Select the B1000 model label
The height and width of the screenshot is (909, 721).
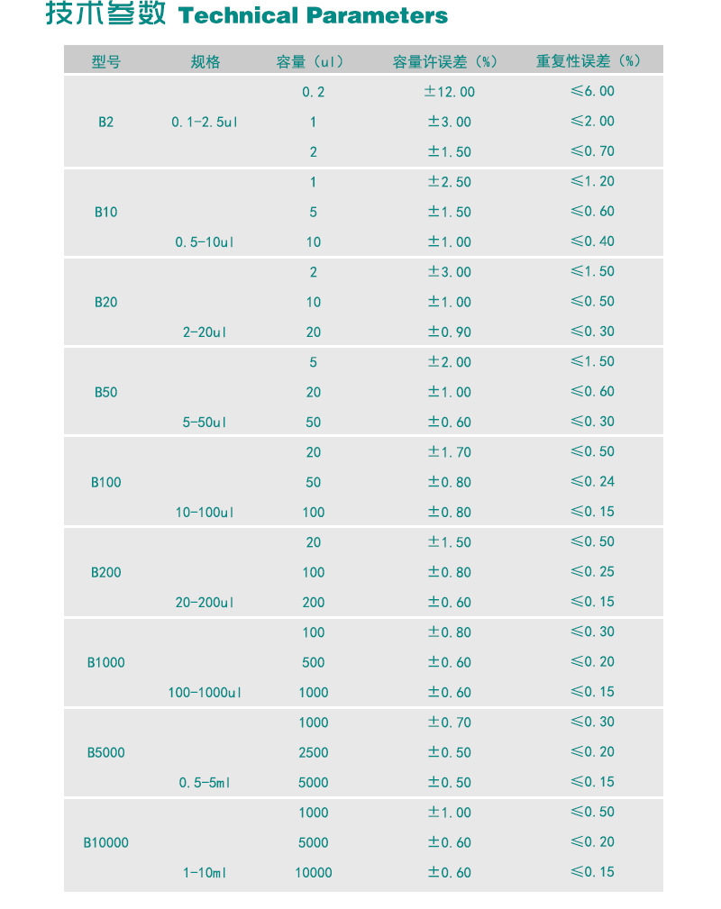tap(105, 662)
